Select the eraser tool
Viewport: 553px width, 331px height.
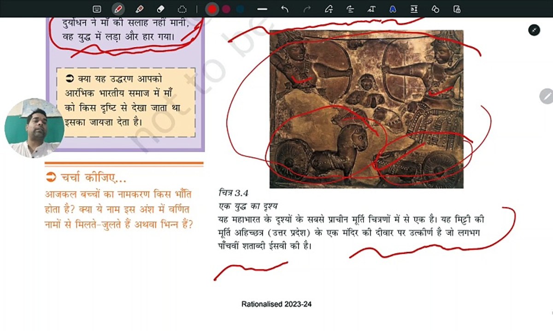pyautogui.click(x=160, y=9)
